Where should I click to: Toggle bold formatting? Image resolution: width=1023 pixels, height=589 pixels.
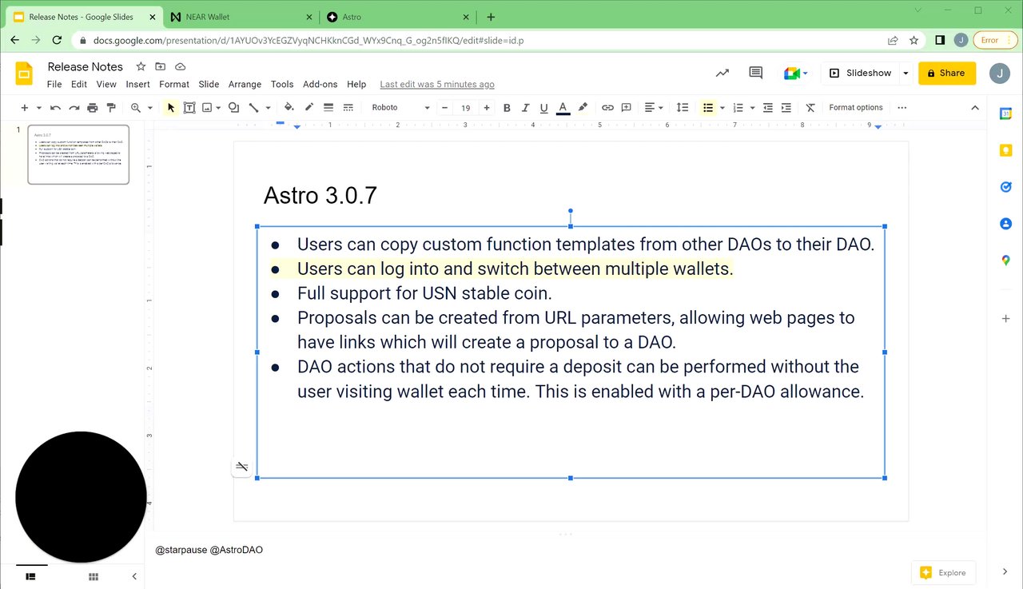[x=507, y=107]
